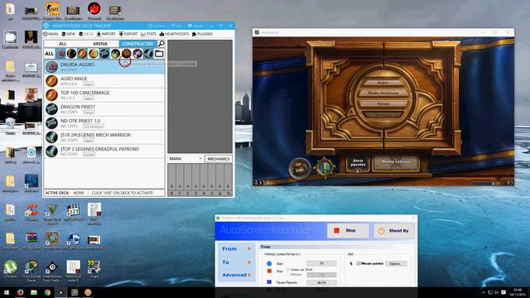Expand the From section in AutoScreenRecorder

(x=236, y=248)
